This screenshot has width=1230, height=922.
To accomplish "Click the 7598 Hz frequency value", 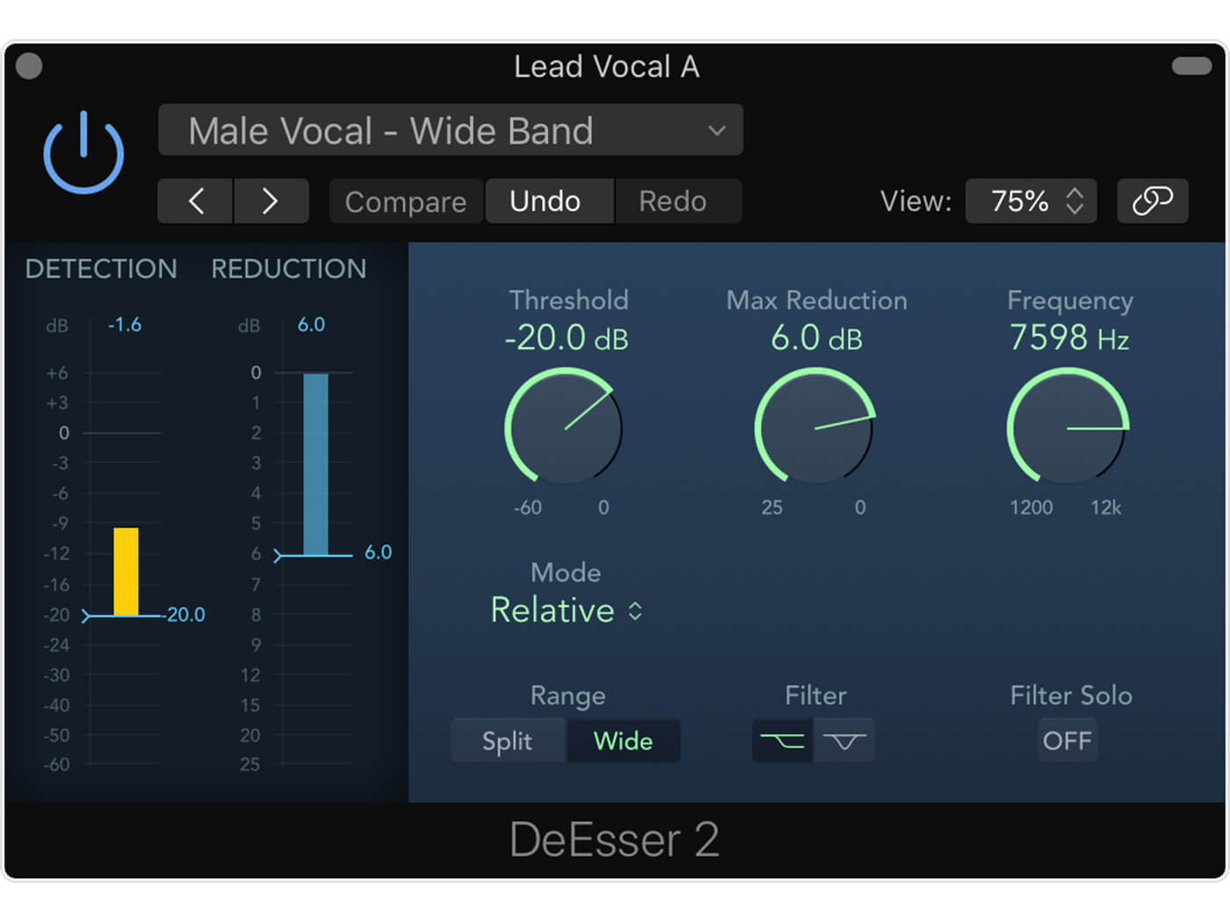I will tap(1069, 338).
